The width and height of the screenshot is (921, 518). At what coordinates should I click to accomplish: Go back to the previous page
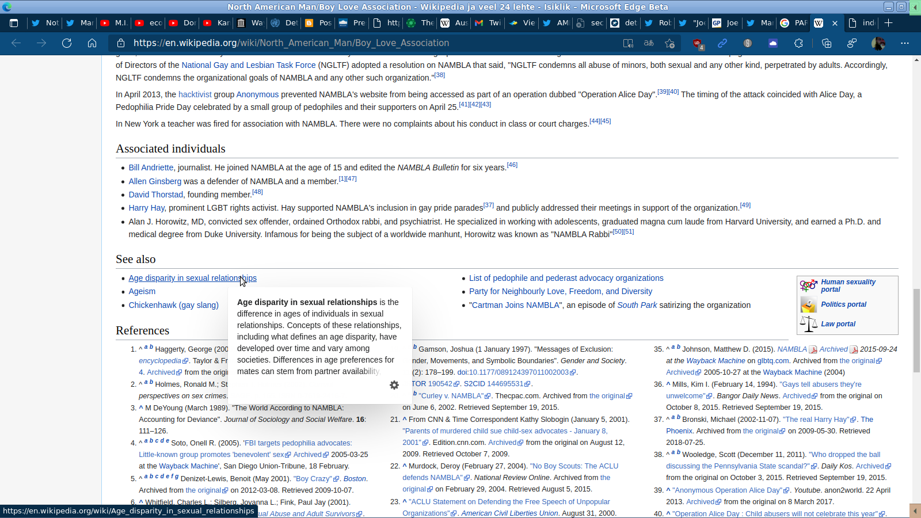(16, 43)
